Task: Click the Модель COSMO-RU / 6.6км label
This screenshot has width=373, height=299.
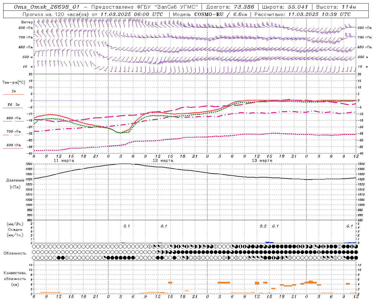Action: (x=210, y=14)
